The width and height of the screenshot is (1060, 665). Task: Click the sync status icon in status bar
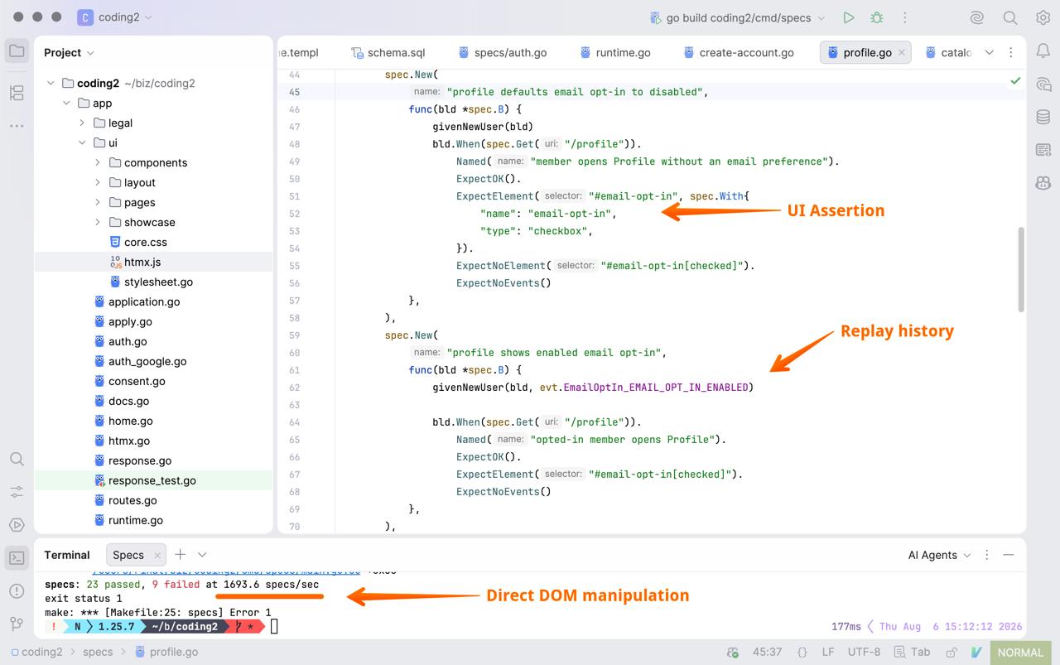pos(732,652)
